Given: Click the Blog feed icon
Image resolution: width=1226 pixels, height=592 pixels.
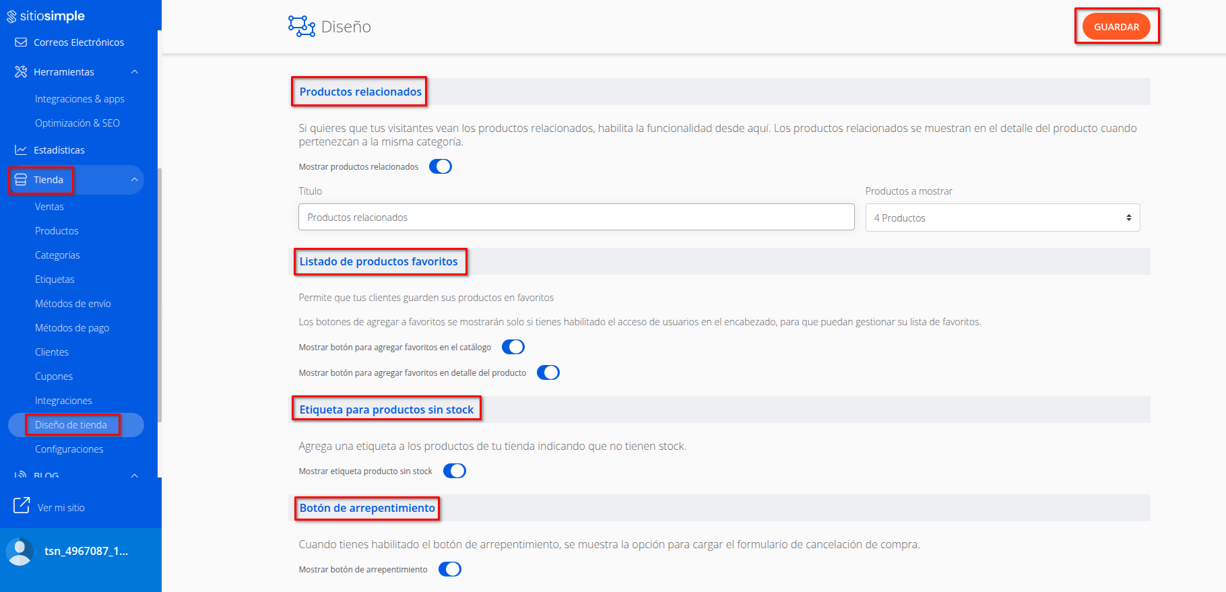Looking at the screenshot, I should [21, 475].
